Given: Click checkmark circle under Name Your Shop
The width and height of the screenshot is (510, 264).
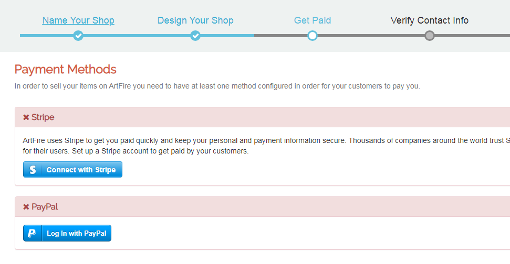Looking at the screenshot, I should [78, 36].
